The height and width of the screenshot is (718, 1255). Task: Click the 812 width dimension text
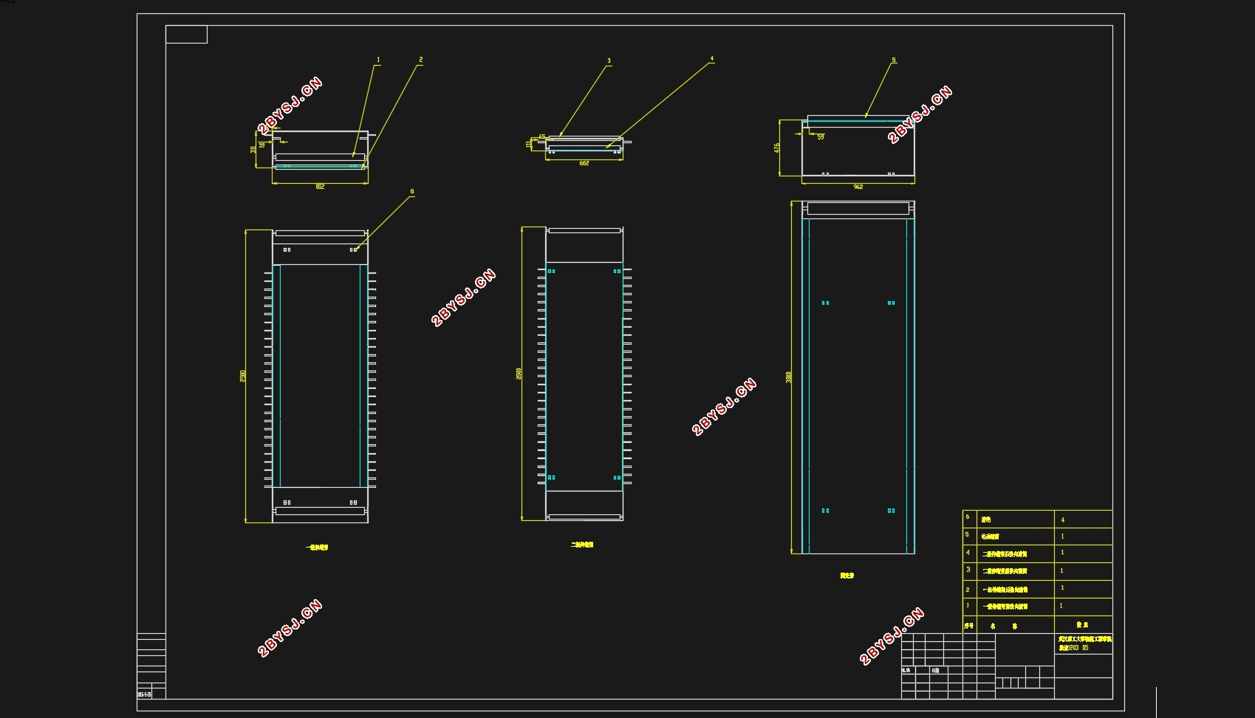pyautogui.click(x=320, y=187)
